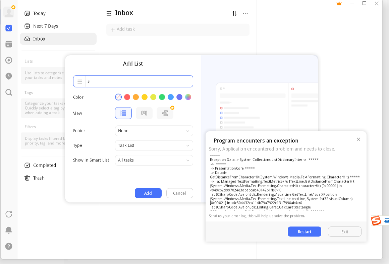Open the Habit clock sidebar icon
The image size is (389, 264).
(x=9, y=76)
